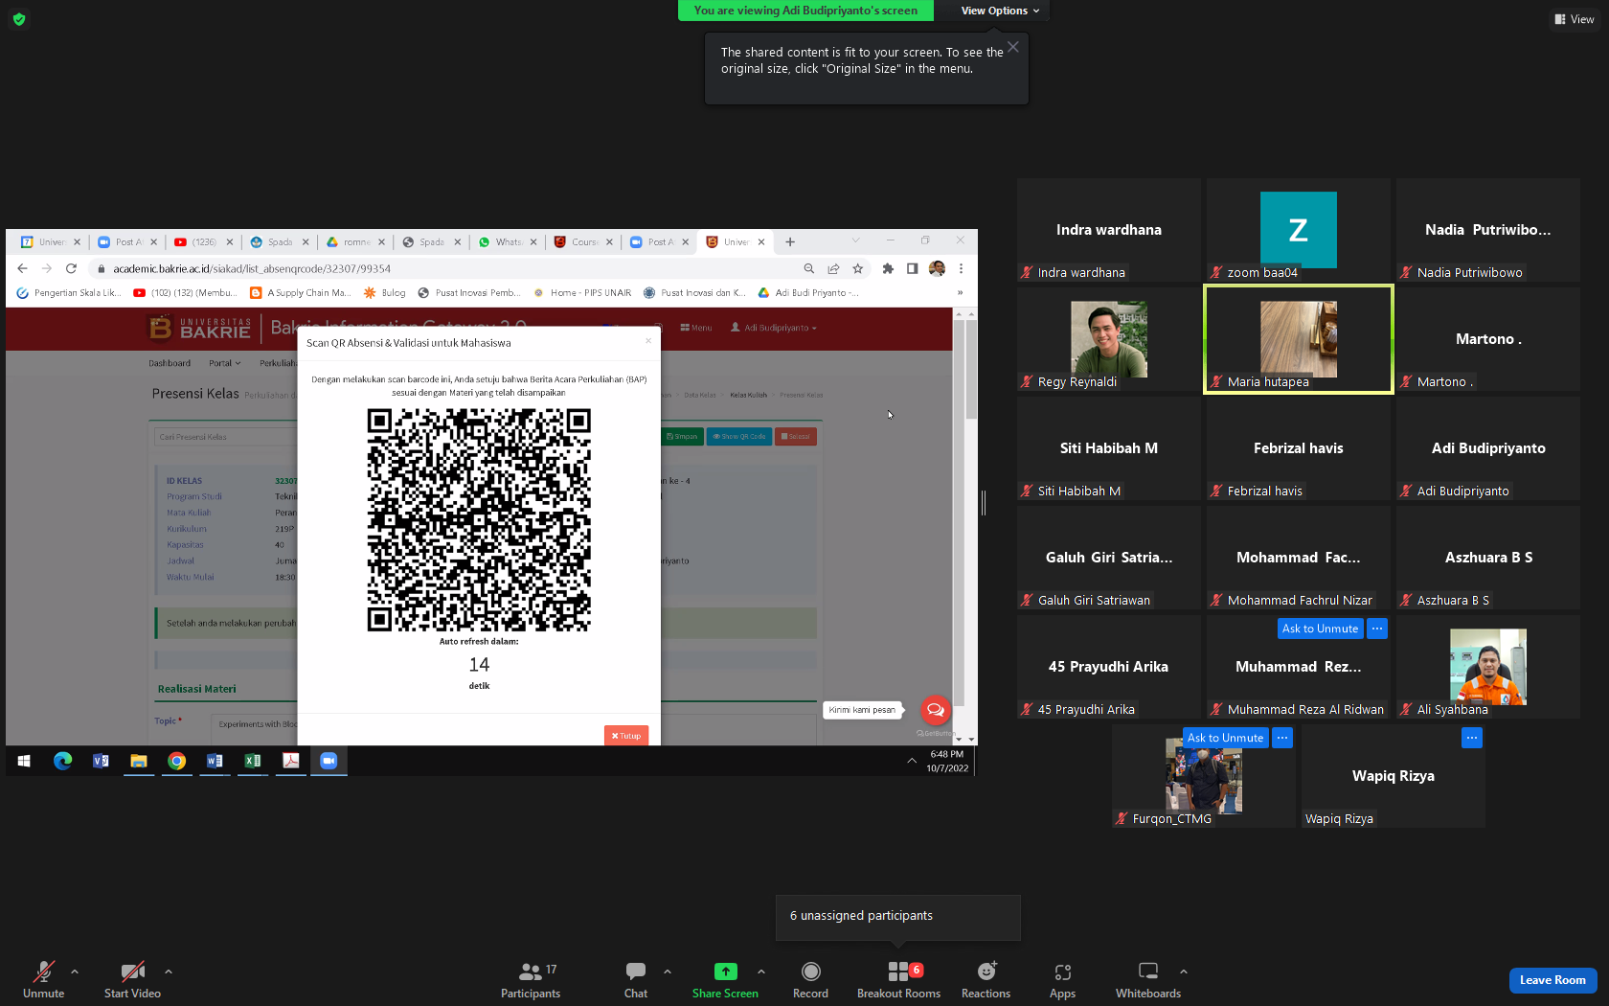Reload the page in shared browser
Image resolution: width=1609 pixels, height=1006 pixels.
[x=71, y=269]
